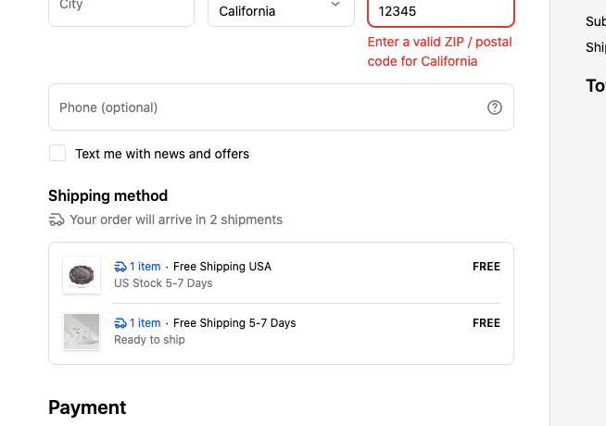Click the help icon in Phone field
606x426 pixels.
coord(495,107)
